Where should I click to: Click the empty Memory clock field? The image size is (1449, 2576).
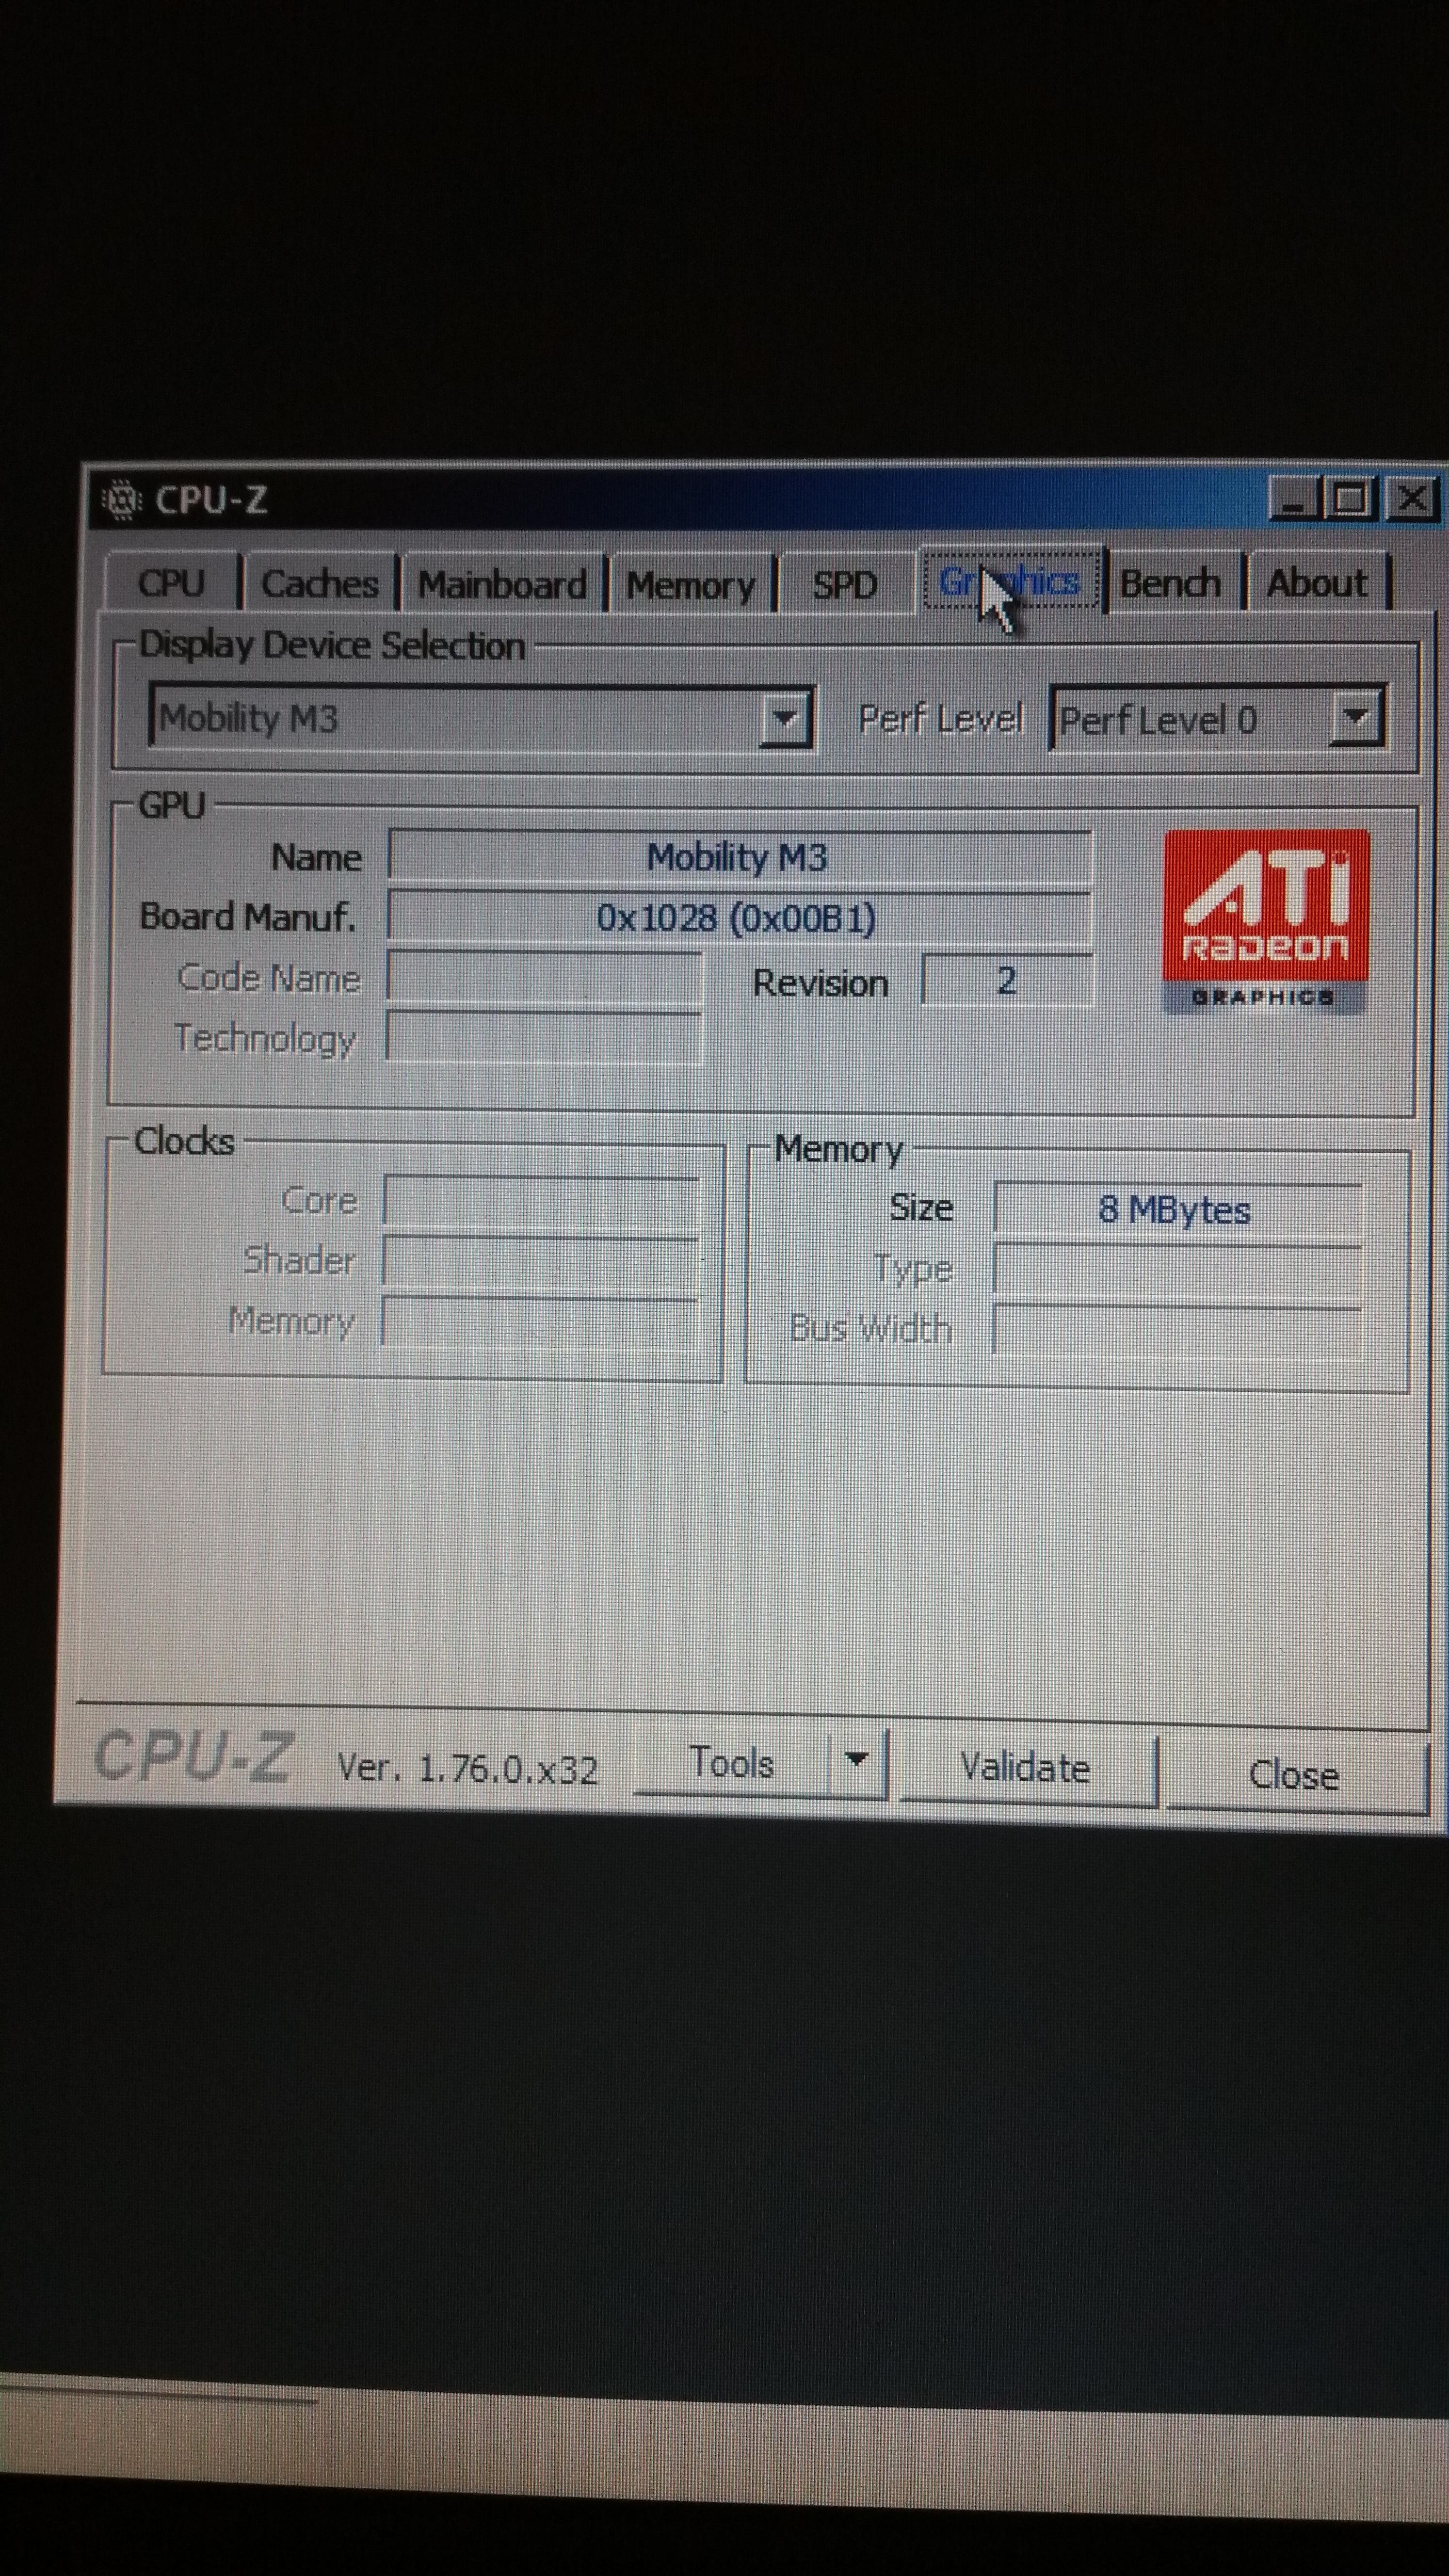[x=541, y=1322]
